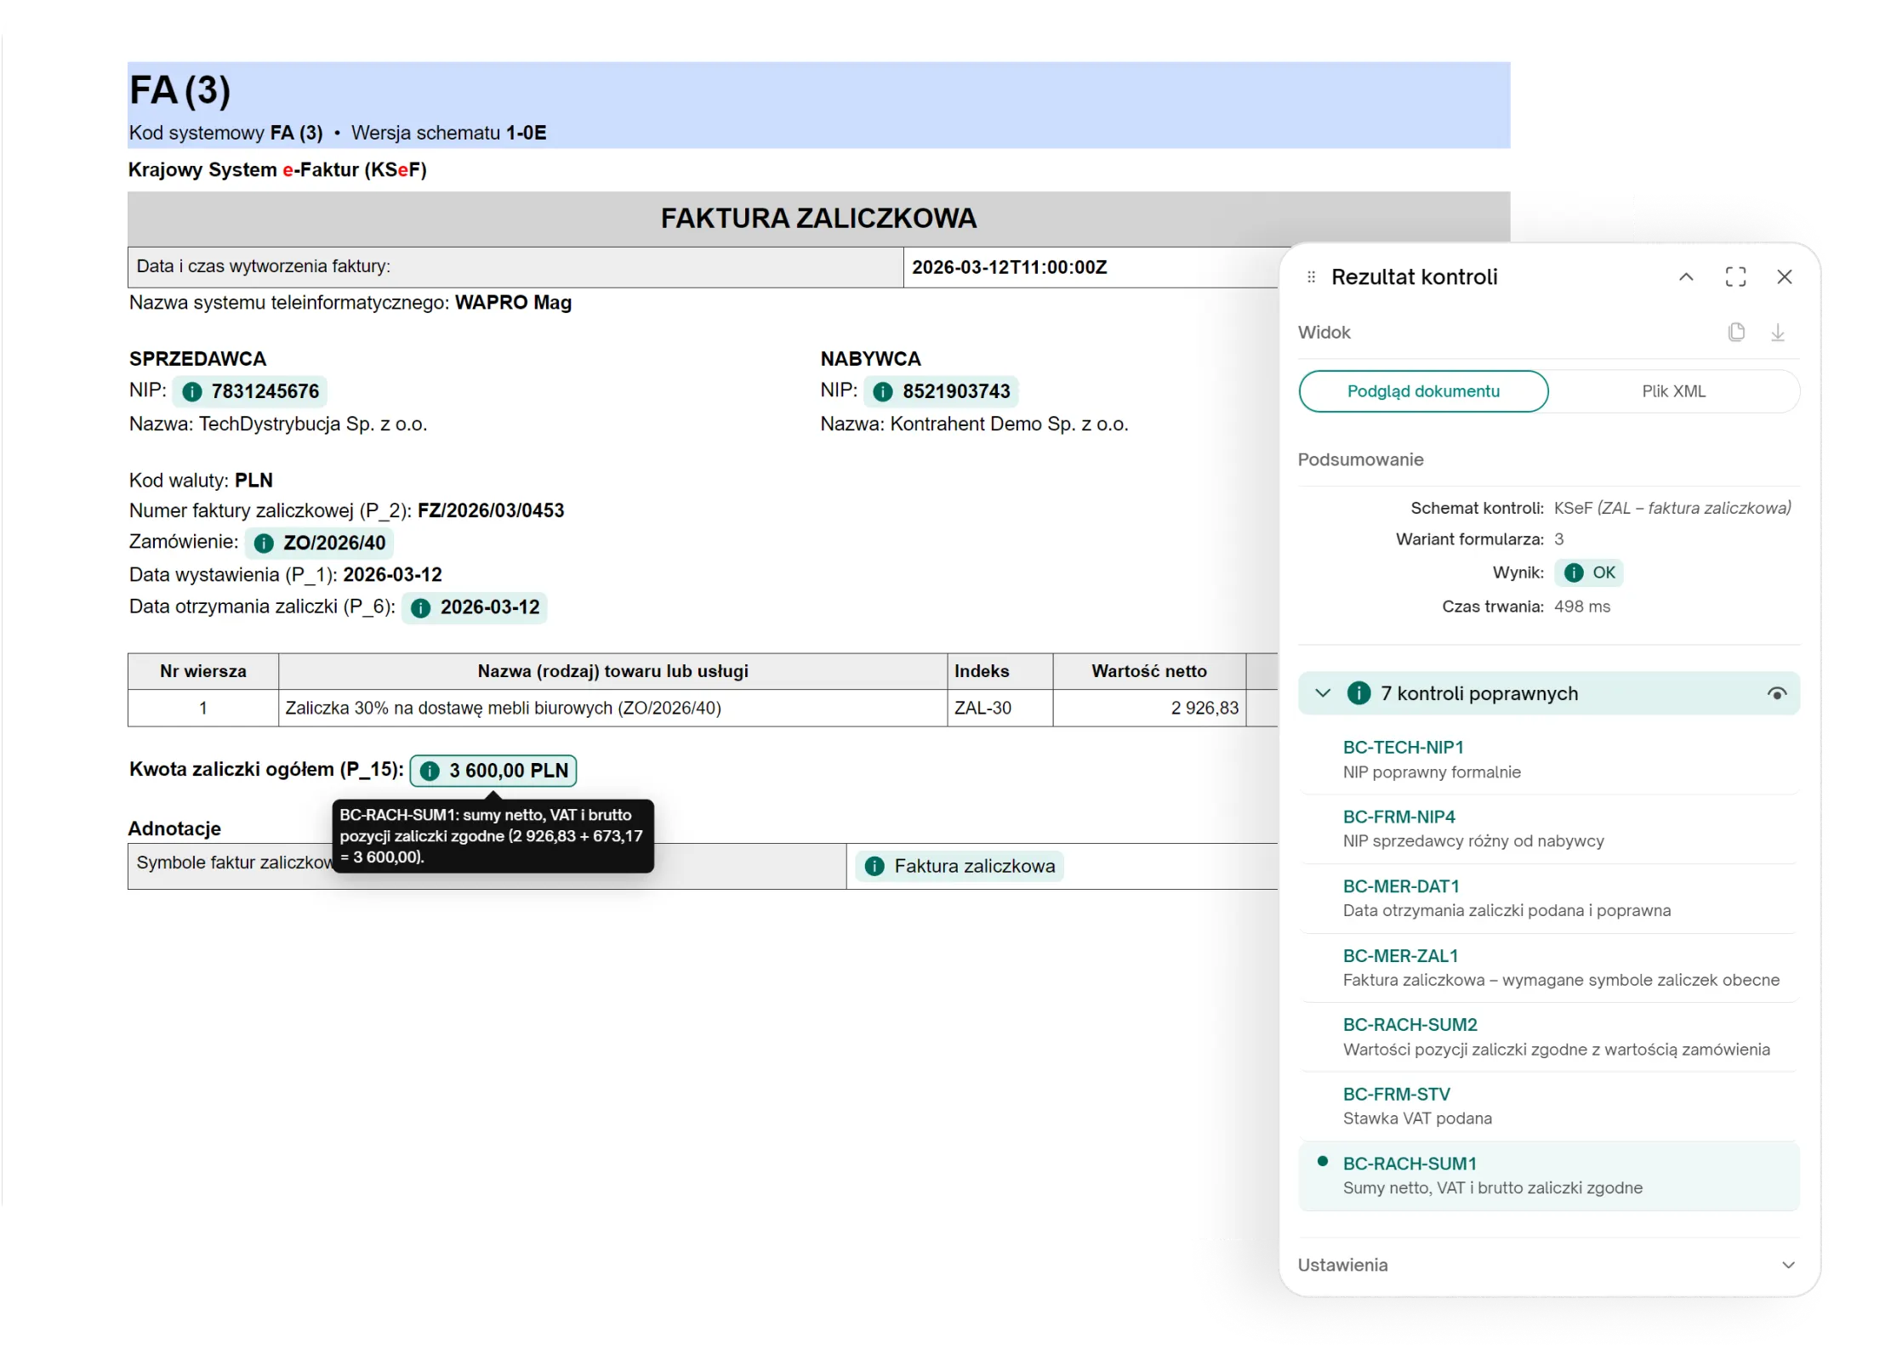Click the Faktura zaliczkowa annotation badge

pyautogui.click(x=960, y=866)
